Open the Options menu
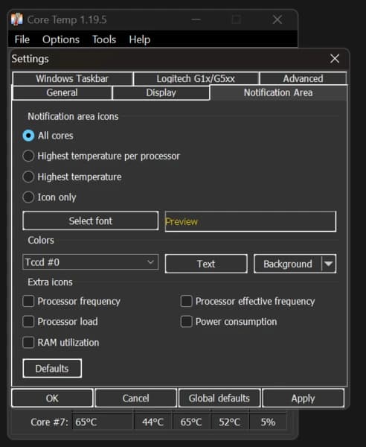The height and width of the screenshot is (447, 366). point(61,39)
